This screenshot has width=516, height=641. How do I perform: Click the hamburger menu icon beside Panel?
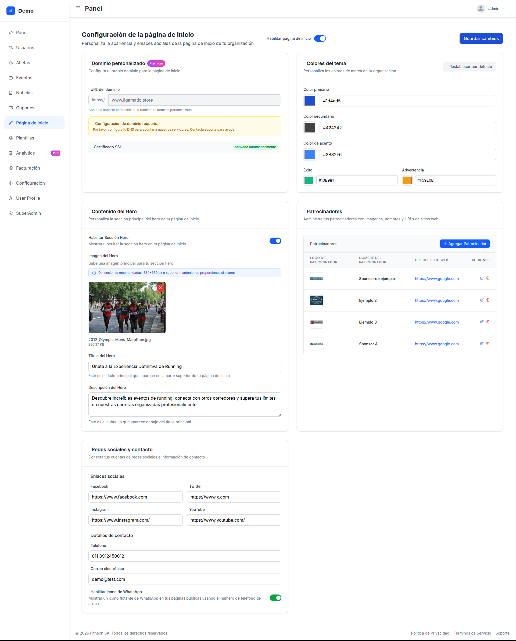[78, 8]
